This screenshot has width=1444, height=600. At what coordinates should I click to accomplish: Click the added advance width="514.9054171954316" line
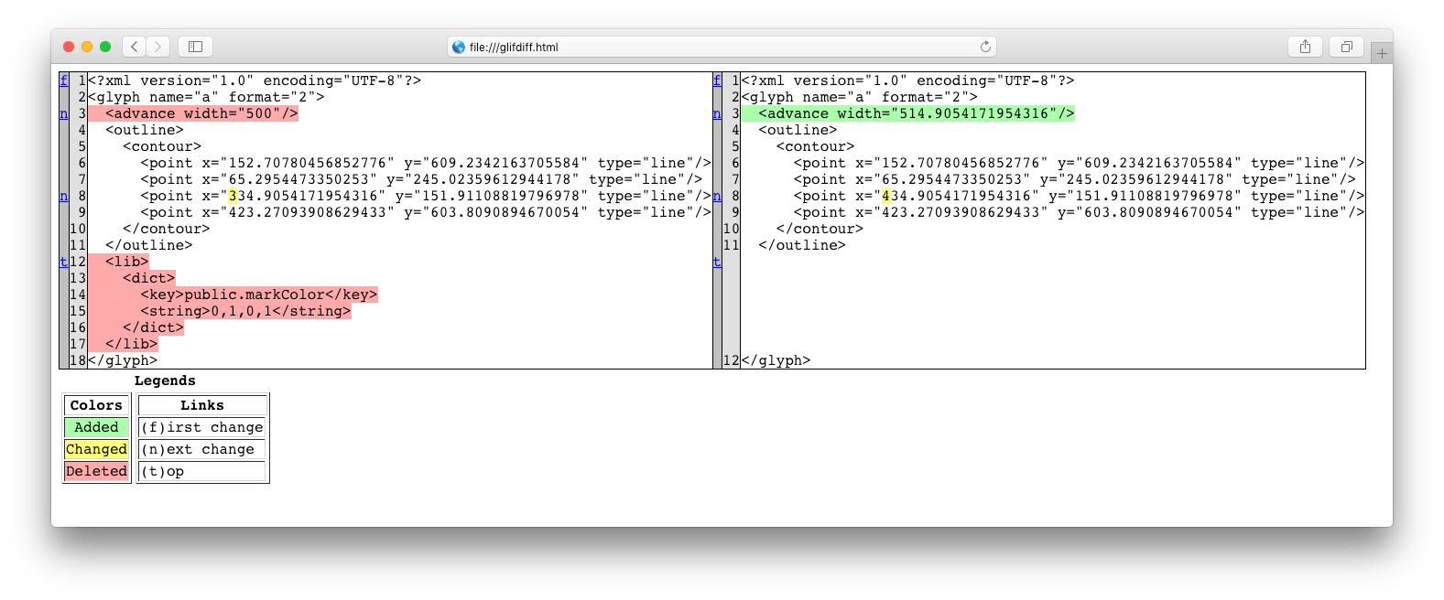907,113
